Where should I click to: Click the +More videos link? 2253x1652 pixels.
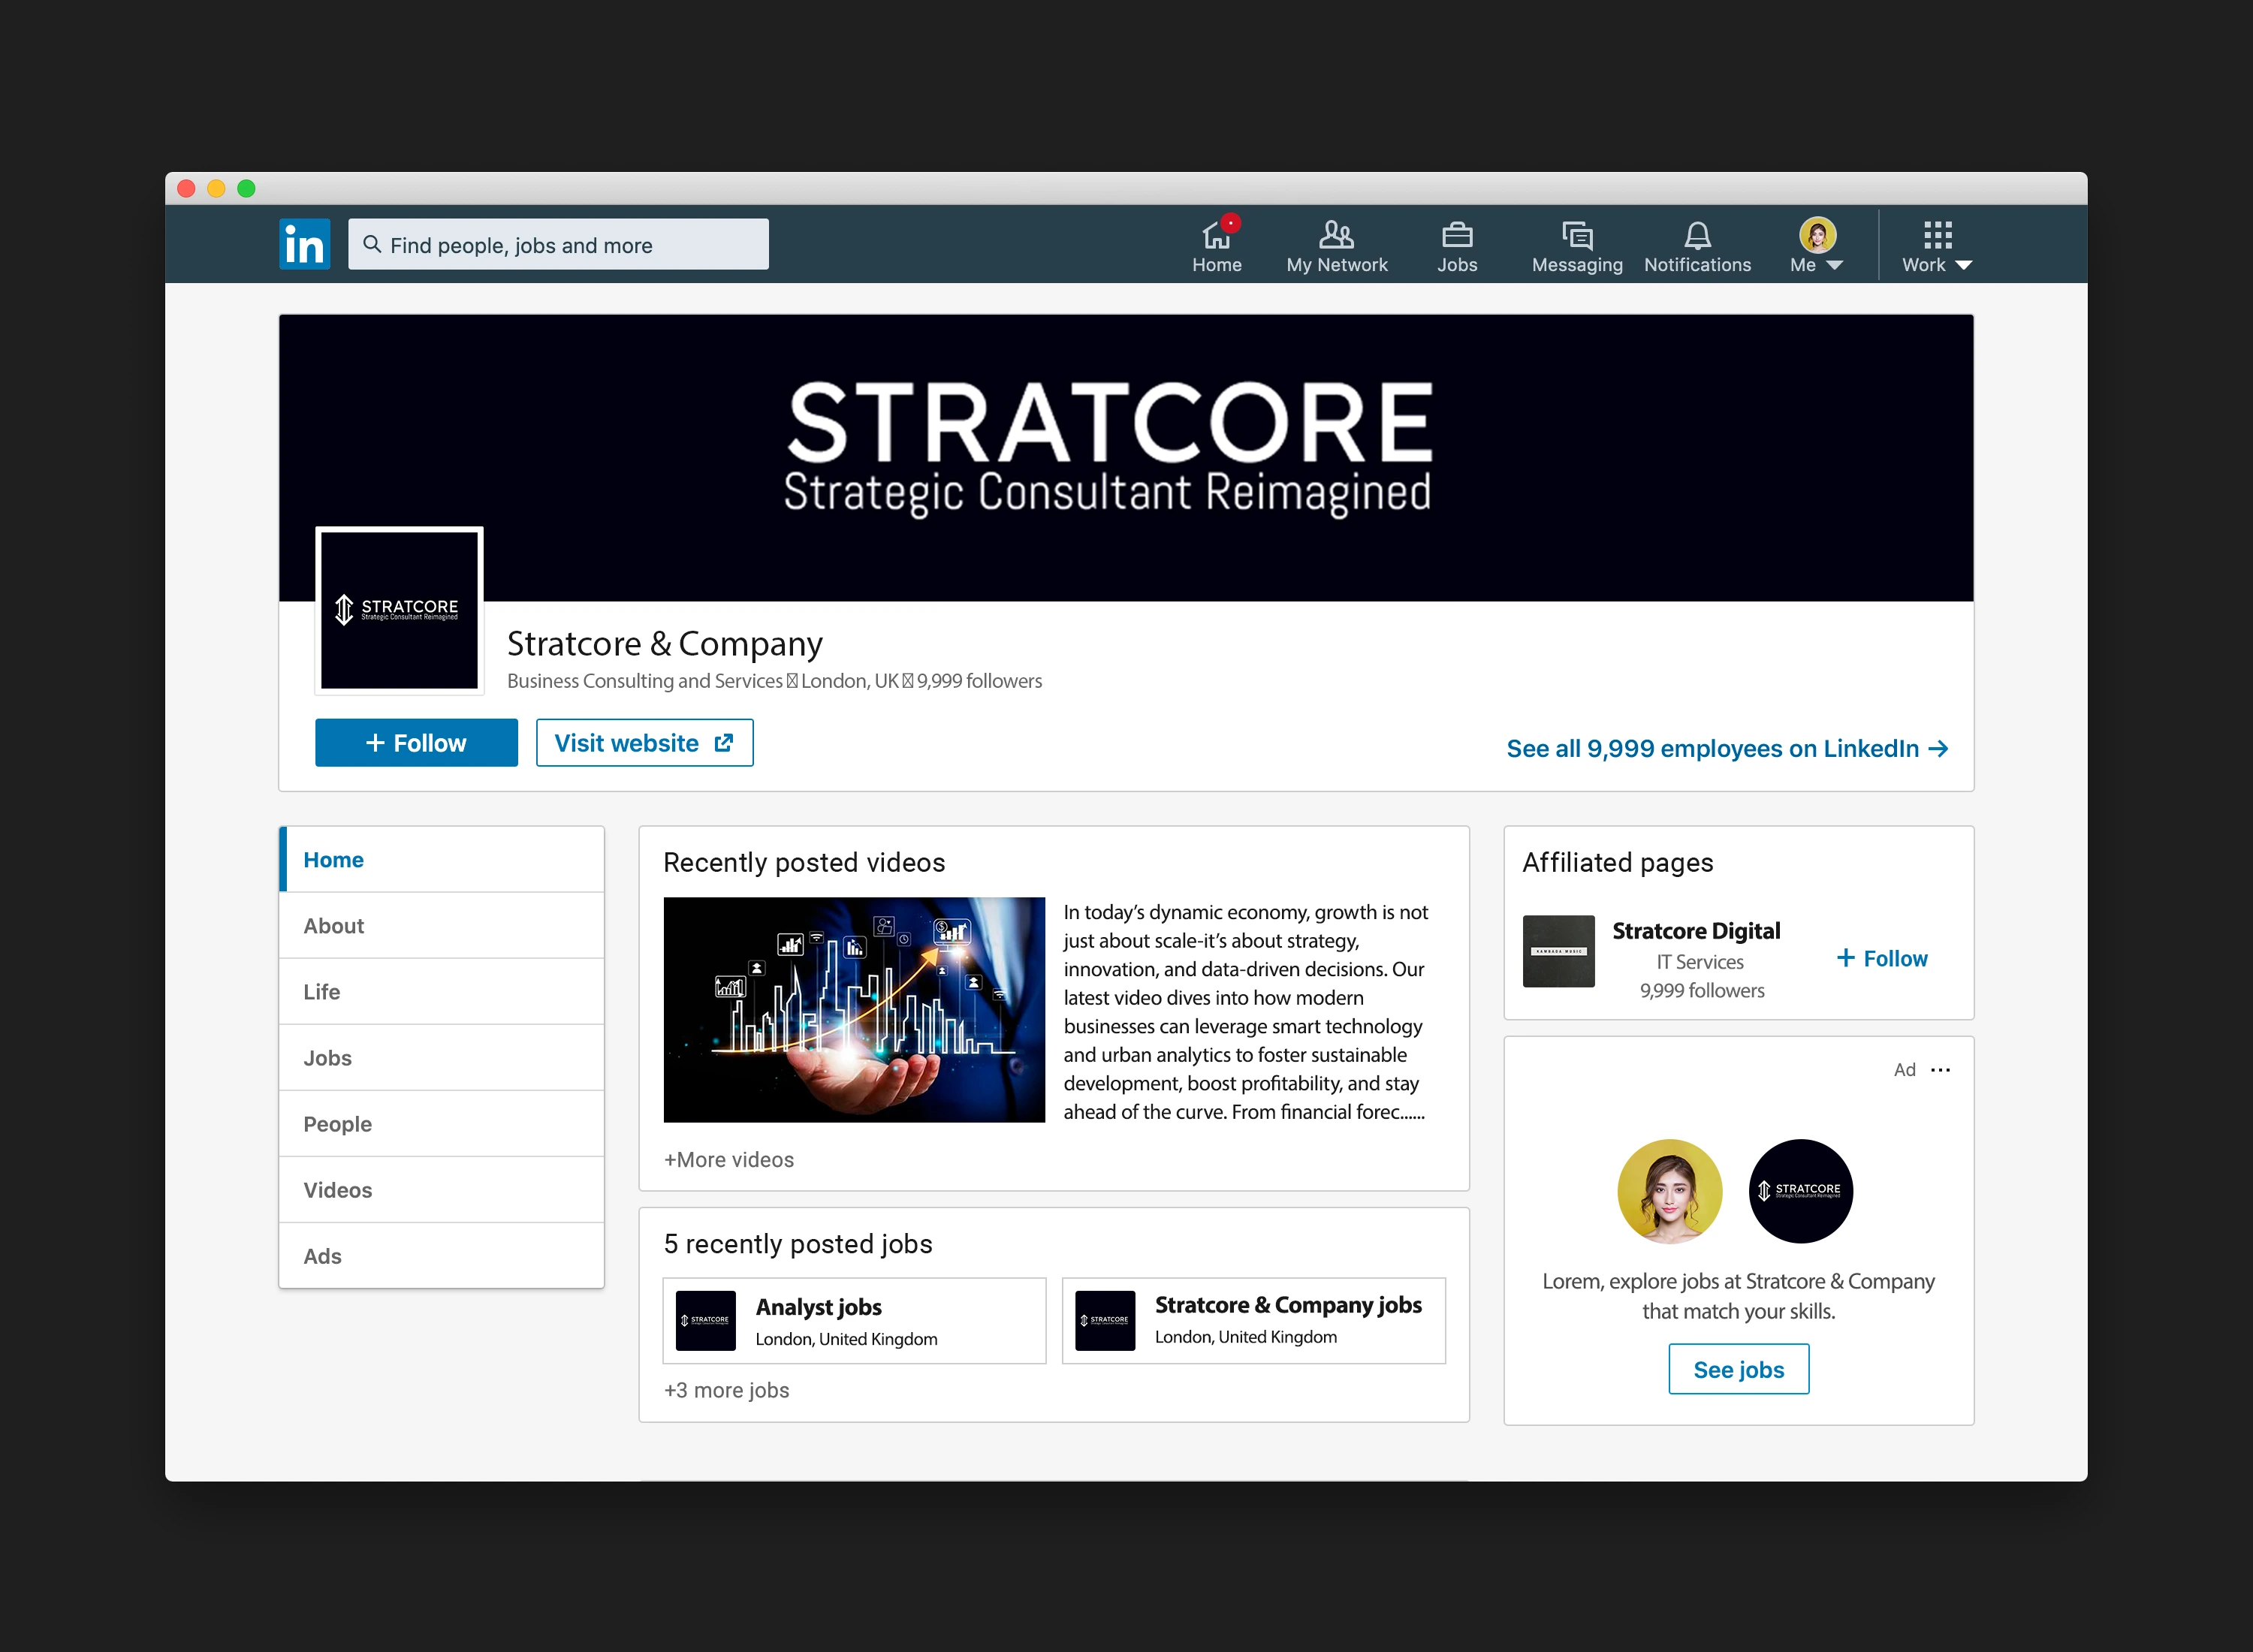tap(729, 1160)
